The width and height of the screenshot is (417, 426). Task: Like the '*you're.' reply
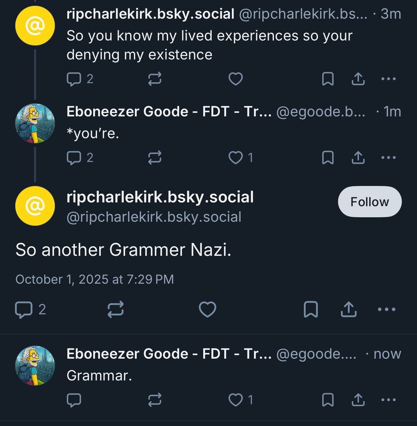point(235,158)
